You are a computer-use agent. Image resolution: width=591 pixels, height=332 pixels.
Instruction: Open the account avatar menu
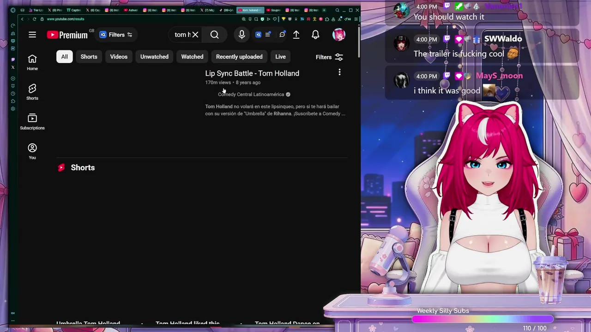pos(339,35)
